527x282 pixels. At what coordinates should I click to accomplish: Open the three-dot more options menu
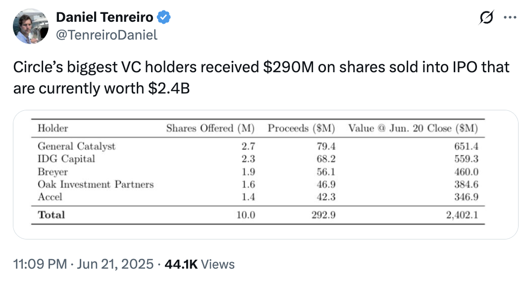tap(510, 17)
